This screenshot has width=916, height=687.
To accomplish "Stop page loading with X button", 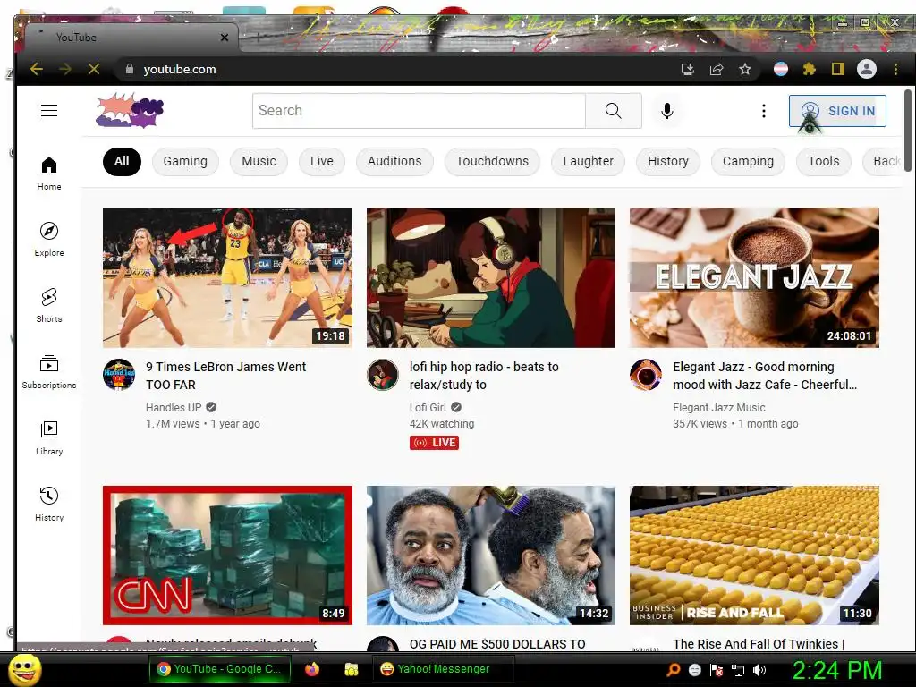I will pyautogui.click(x=93, y=69).
